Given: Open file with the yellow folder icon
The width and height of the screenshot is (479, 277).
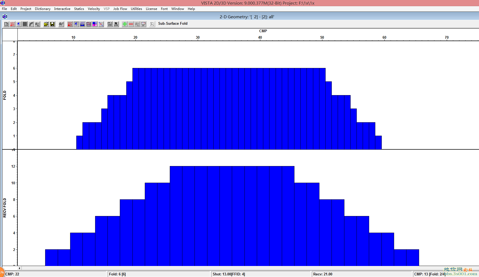Looking at the screenshot, I should coord(46,24).
